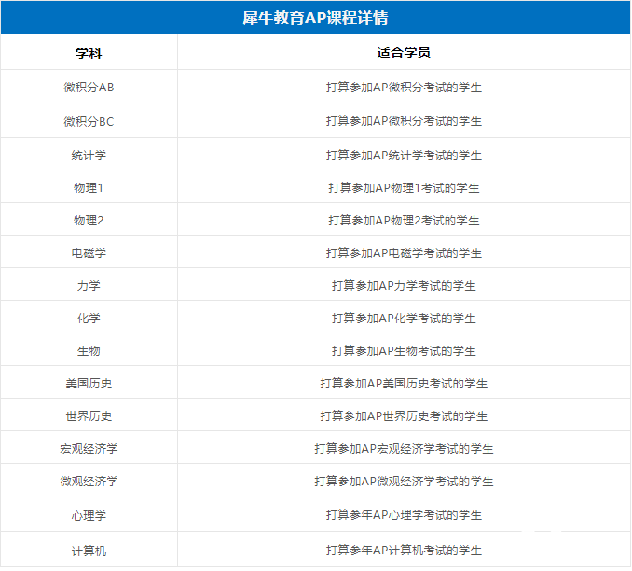This screenshot has width=632, height=571.
Task: Select the 计算机 subject cell
Action: tap(89, 551)
